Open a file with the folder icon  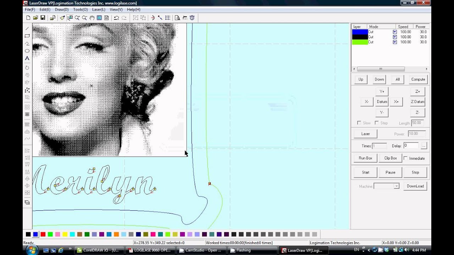(35, 18)
